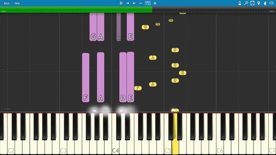Image resolution: width=276 pixels, height=155 pixels.
Task: Toggle the loop icon
Action: [x=271, y=3]
